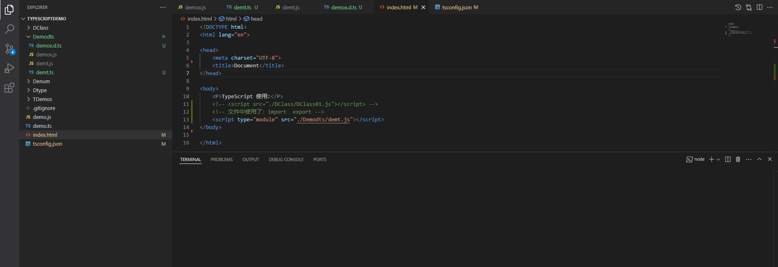The width and height of the screenshot is (778, 267).
Task: Switch to the DEBUG CONSOLE tab
Action: click(286, 159)
